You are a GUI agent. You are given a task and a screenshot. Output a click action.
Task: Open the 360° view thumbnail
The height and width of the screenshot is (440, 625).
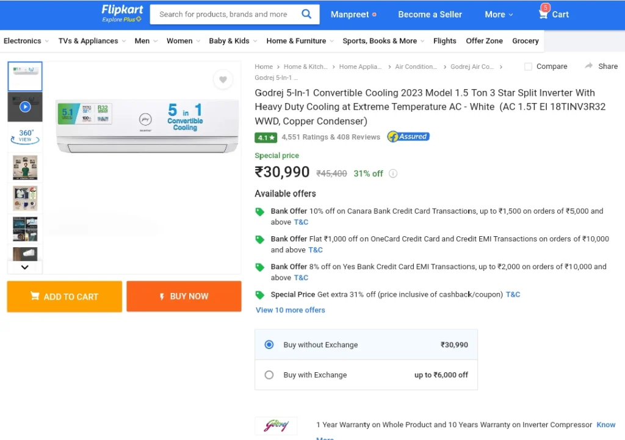[25, 137]
